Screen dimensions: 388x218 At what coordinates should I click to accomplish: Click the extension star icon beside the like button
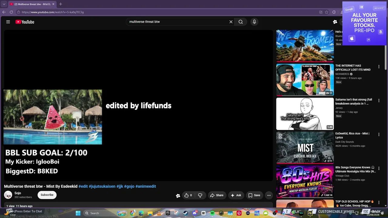click(178, 196)
